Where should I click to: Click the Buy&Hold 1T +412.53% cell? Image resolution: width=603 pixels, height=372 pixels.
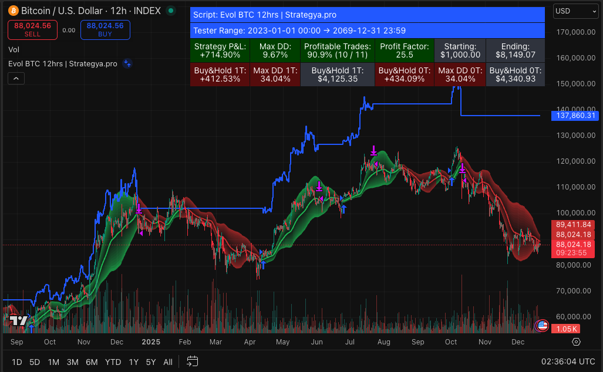(220, 75)
